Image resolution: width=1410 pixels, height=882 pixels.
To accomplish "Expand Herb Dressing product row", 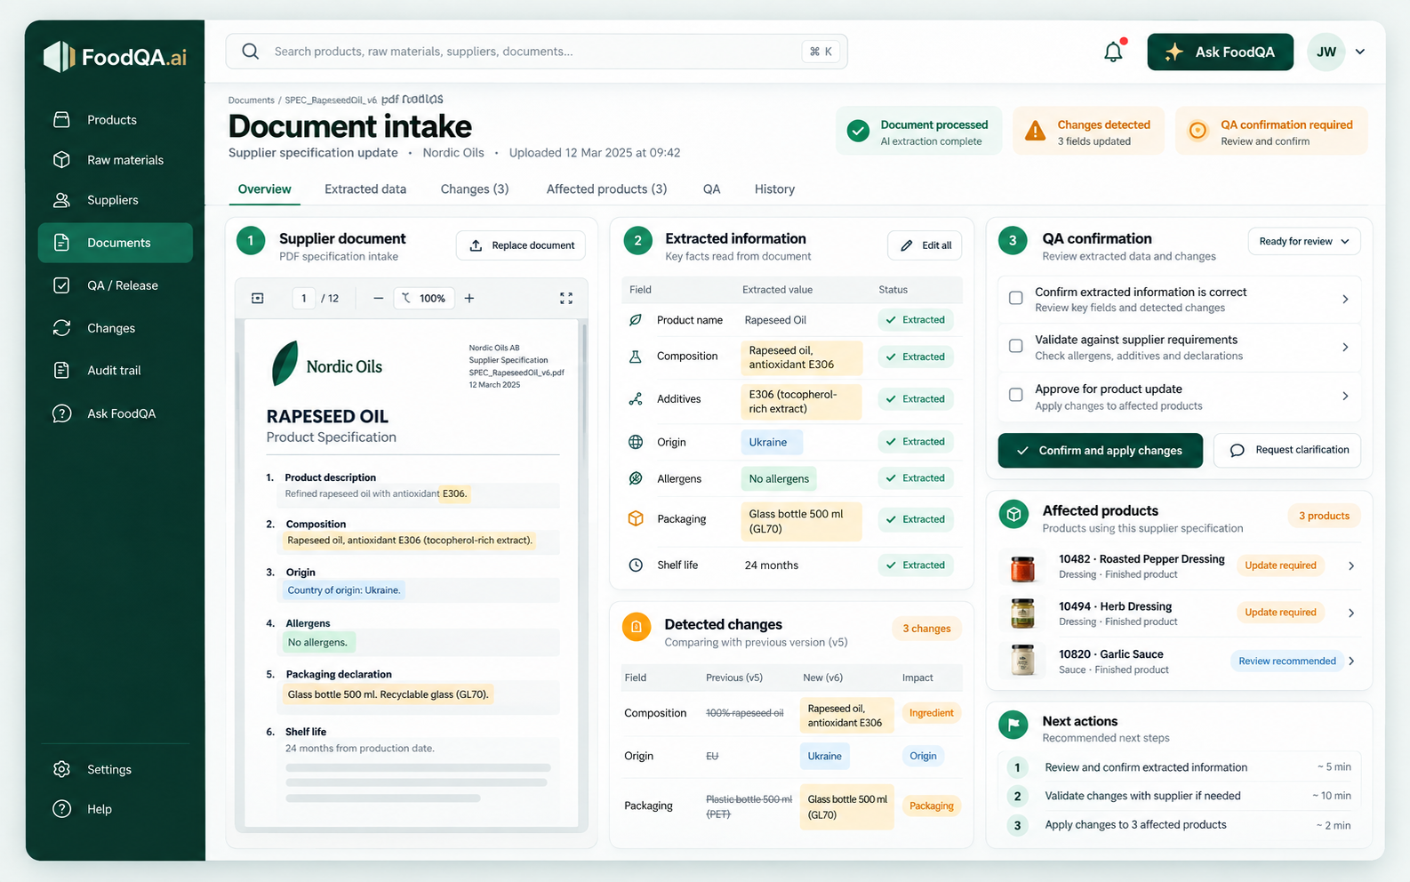I will (x=1351, y=613).
